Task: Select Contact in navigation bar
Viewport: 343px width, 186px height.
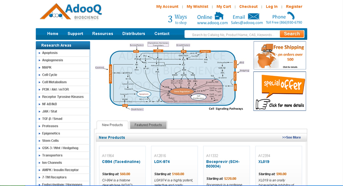Action: coord(162,34)
